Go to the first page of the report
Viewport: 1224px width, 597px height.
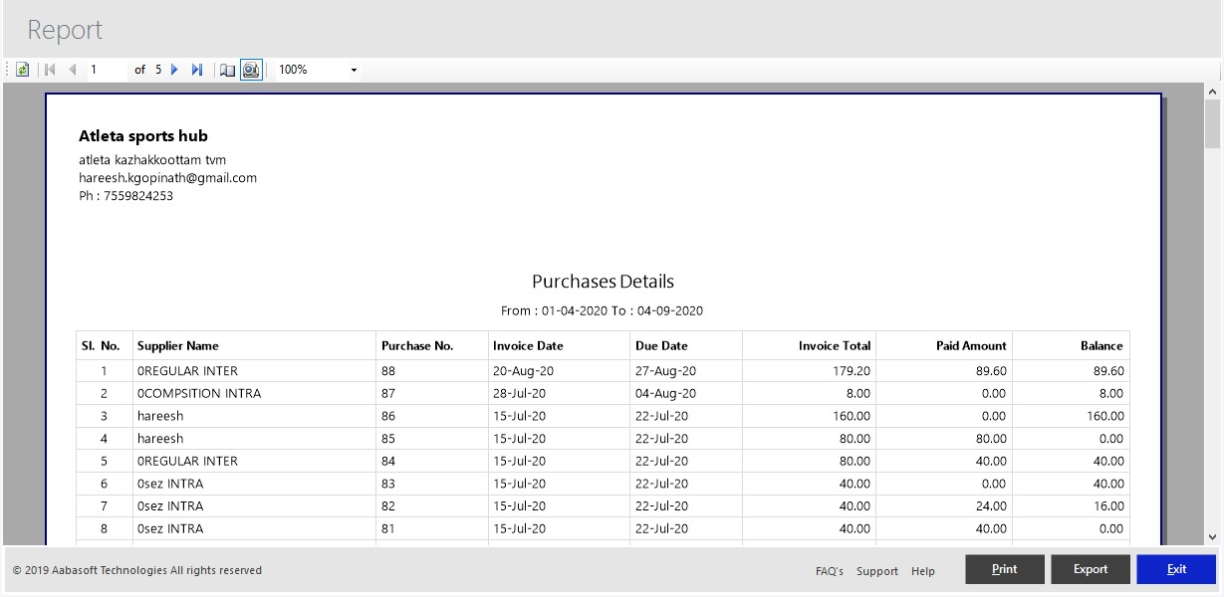pyautogui.click(x=50, y=70)
